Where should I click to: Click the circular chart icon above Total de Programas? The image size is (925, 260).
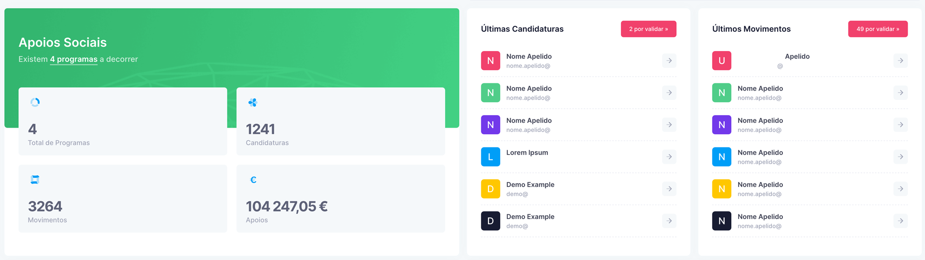[x=35, y=102]
